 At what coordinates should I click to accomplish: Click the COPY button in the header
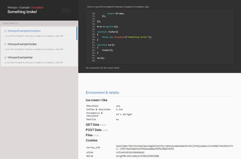coord(66,10)
